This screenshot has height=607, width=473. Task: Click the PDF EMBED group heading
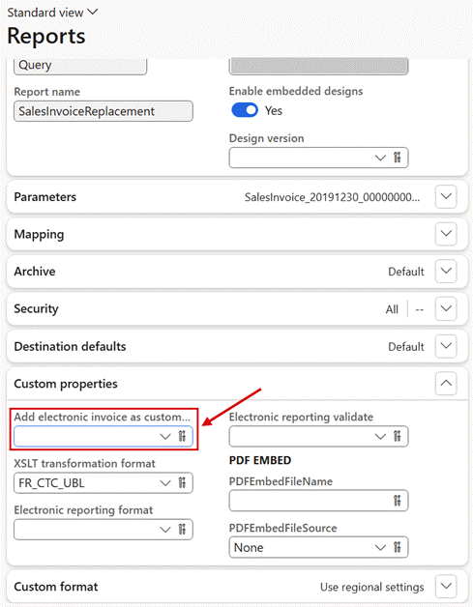tap(260, 460)
